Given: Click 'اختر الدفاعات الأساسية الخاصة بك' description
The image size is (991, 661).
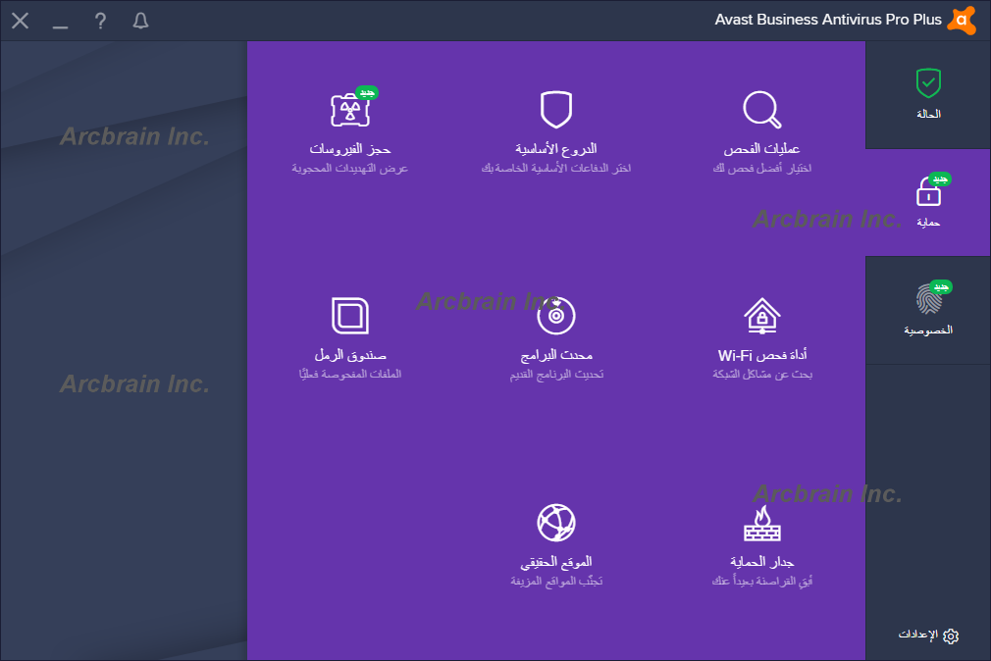Looking at the screenshot, I should click(x=556, y=168).
